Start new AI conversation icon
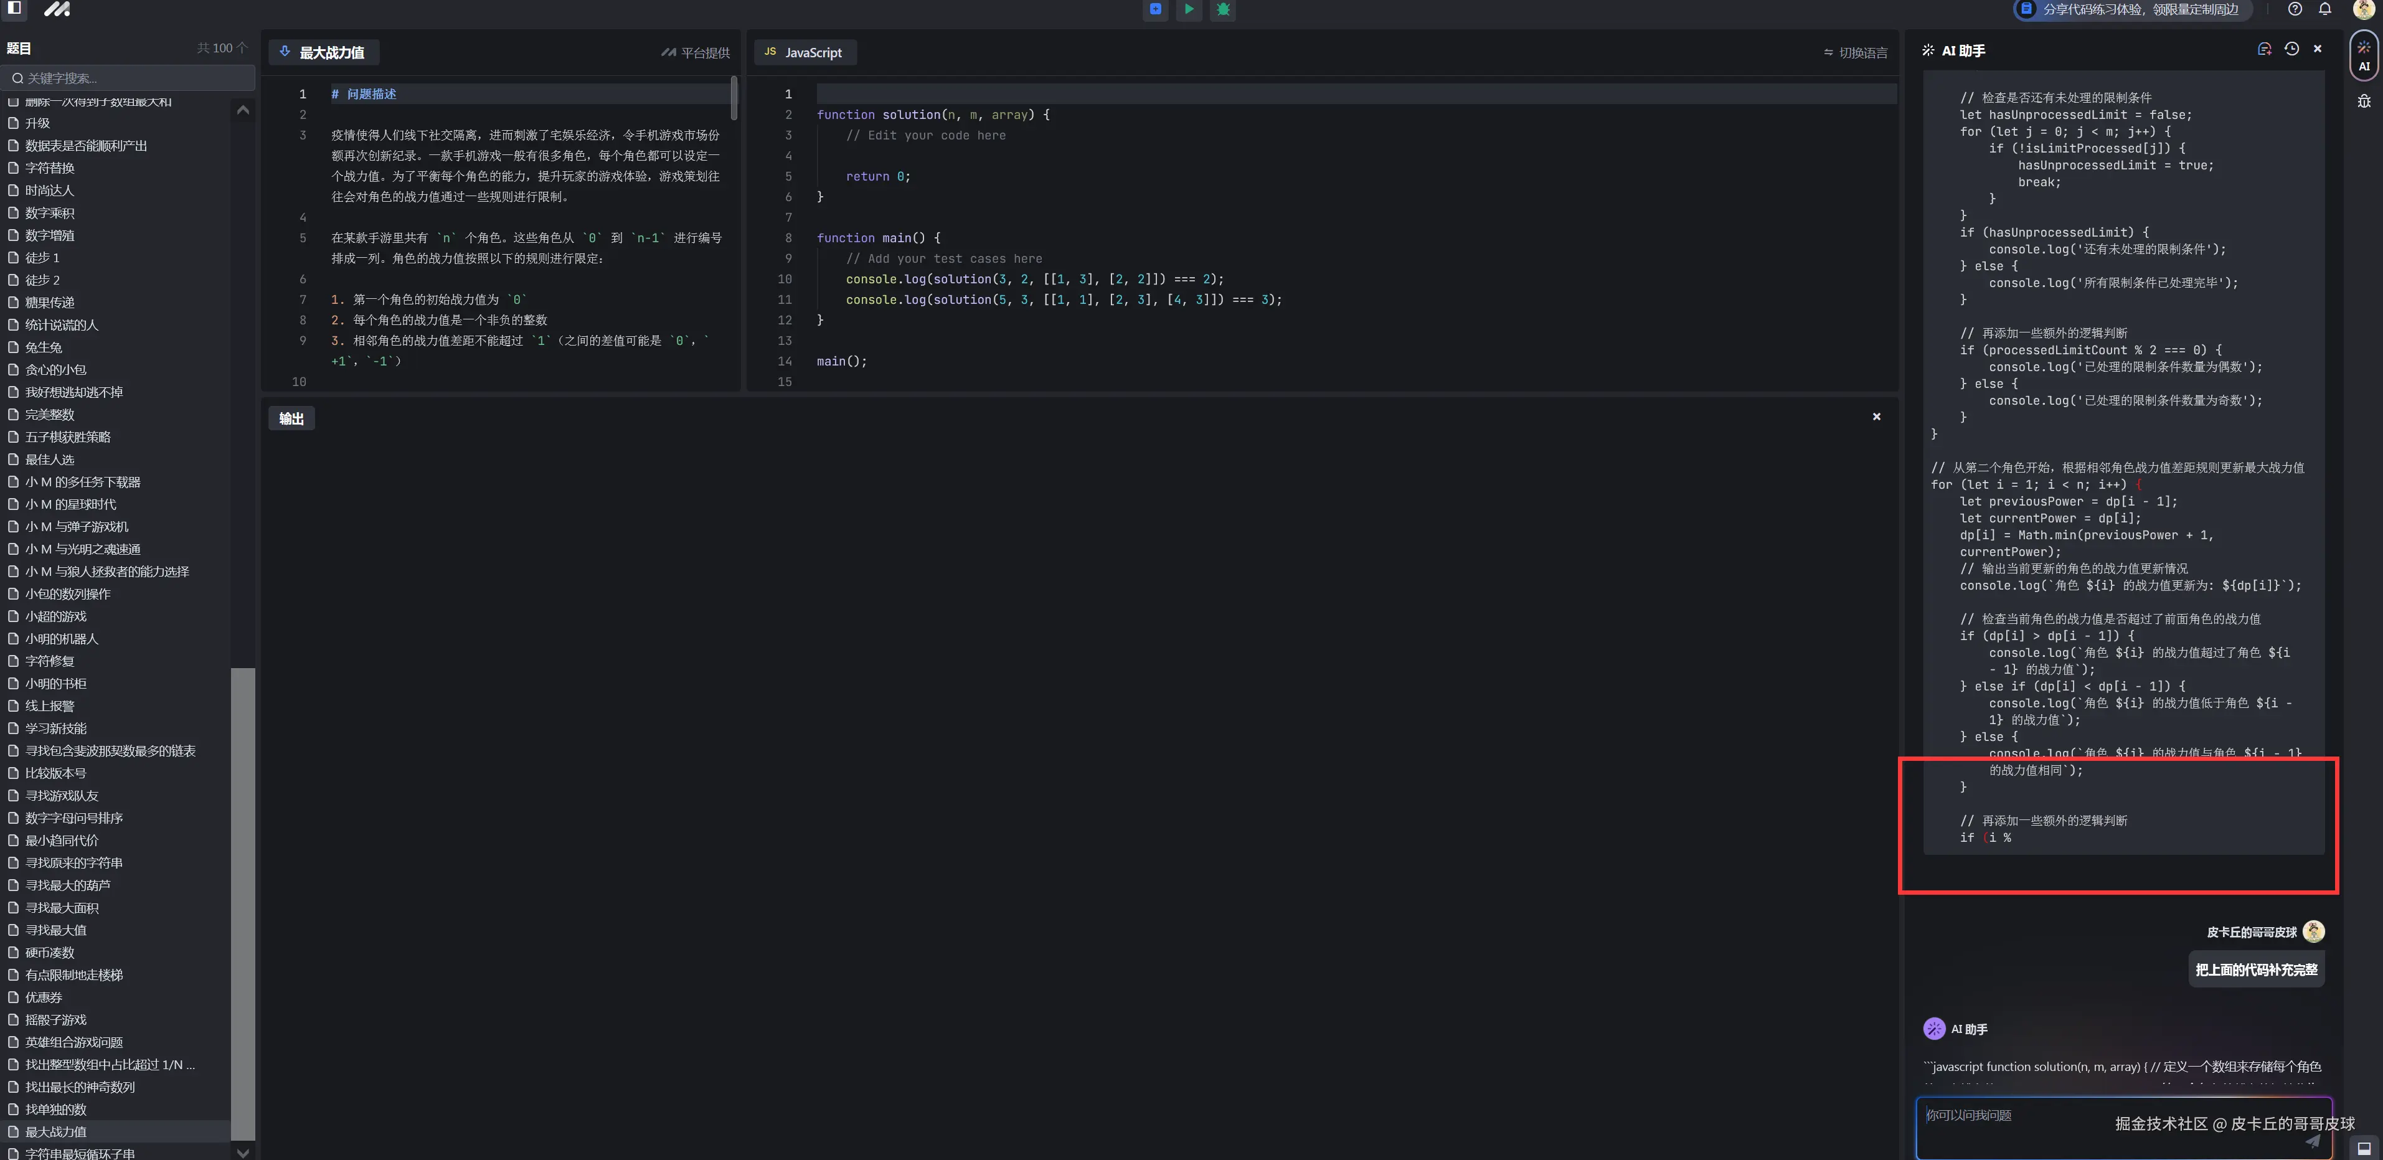This screenshot has height=1160, width=2383. [x=2265, y=49]
